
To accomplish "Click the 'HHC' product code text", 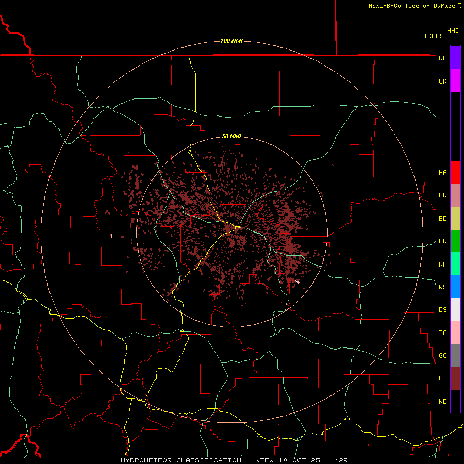I will coord(453,31).
